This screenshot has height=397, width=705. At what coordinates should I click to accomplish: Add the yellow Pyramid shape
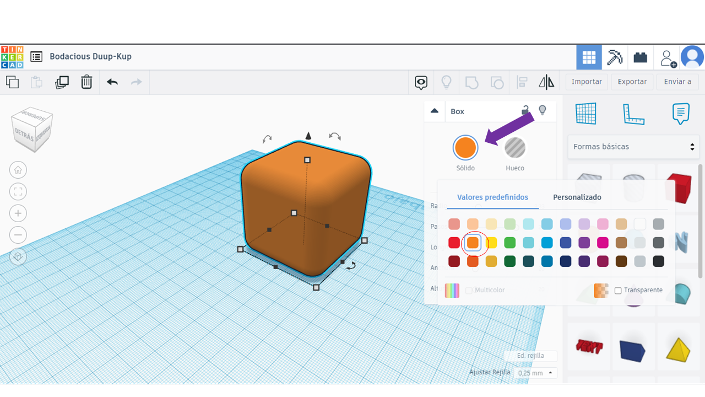[x=678, y=349]
